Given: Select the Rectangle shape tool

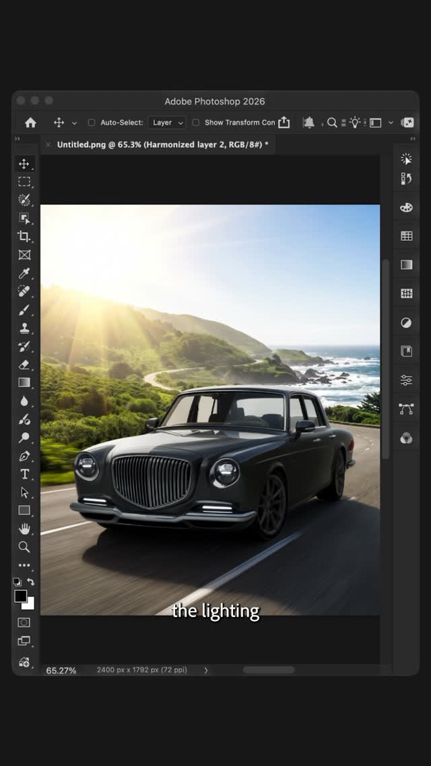Looking at the screenshot, I should [24, 510].
